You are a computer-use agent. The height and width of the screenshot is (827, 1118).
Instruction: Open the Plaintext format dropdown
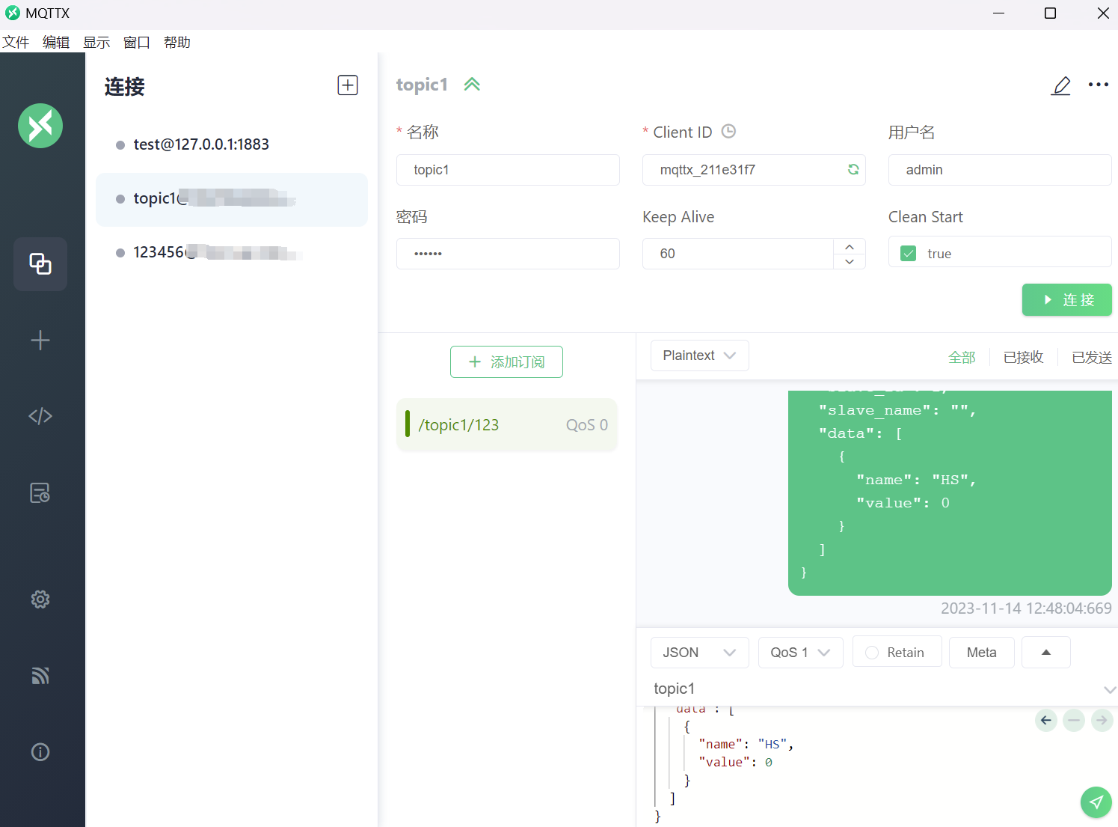click(699, 355)
